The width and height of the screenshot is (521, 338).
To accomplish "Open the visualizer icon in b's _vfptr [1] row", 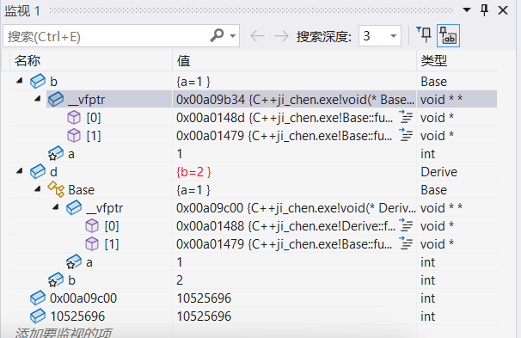I will (406, 135).
